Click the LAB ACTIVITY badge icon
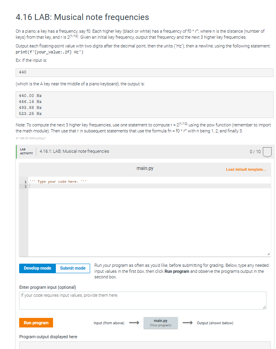276x349 pixels. click(26, 151)
